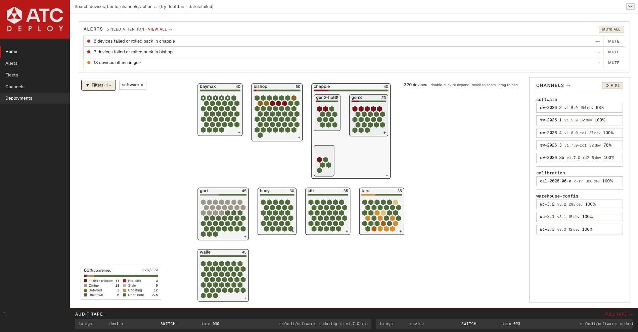Mute the gort offline alert
The height and width of the screenshot is (332, 638).
click(x=613, y=63)
